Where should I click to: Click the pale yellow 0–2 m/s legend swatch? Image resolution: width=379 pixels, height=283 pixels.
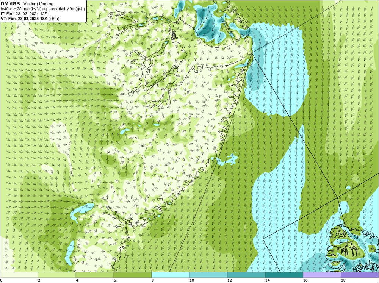(19, 275)
